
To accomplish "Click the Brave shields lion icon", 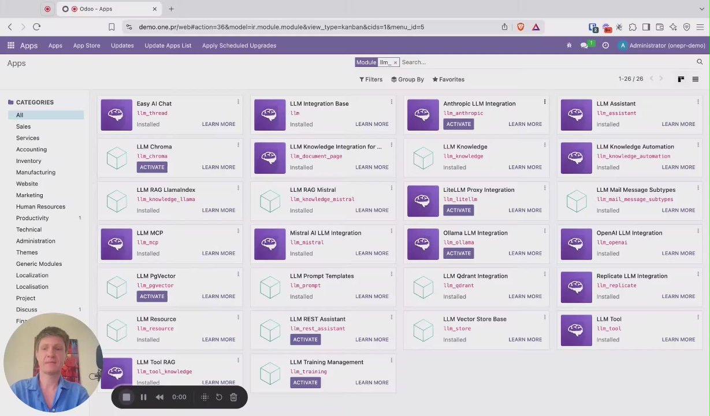I will click(x=521, y=27).
